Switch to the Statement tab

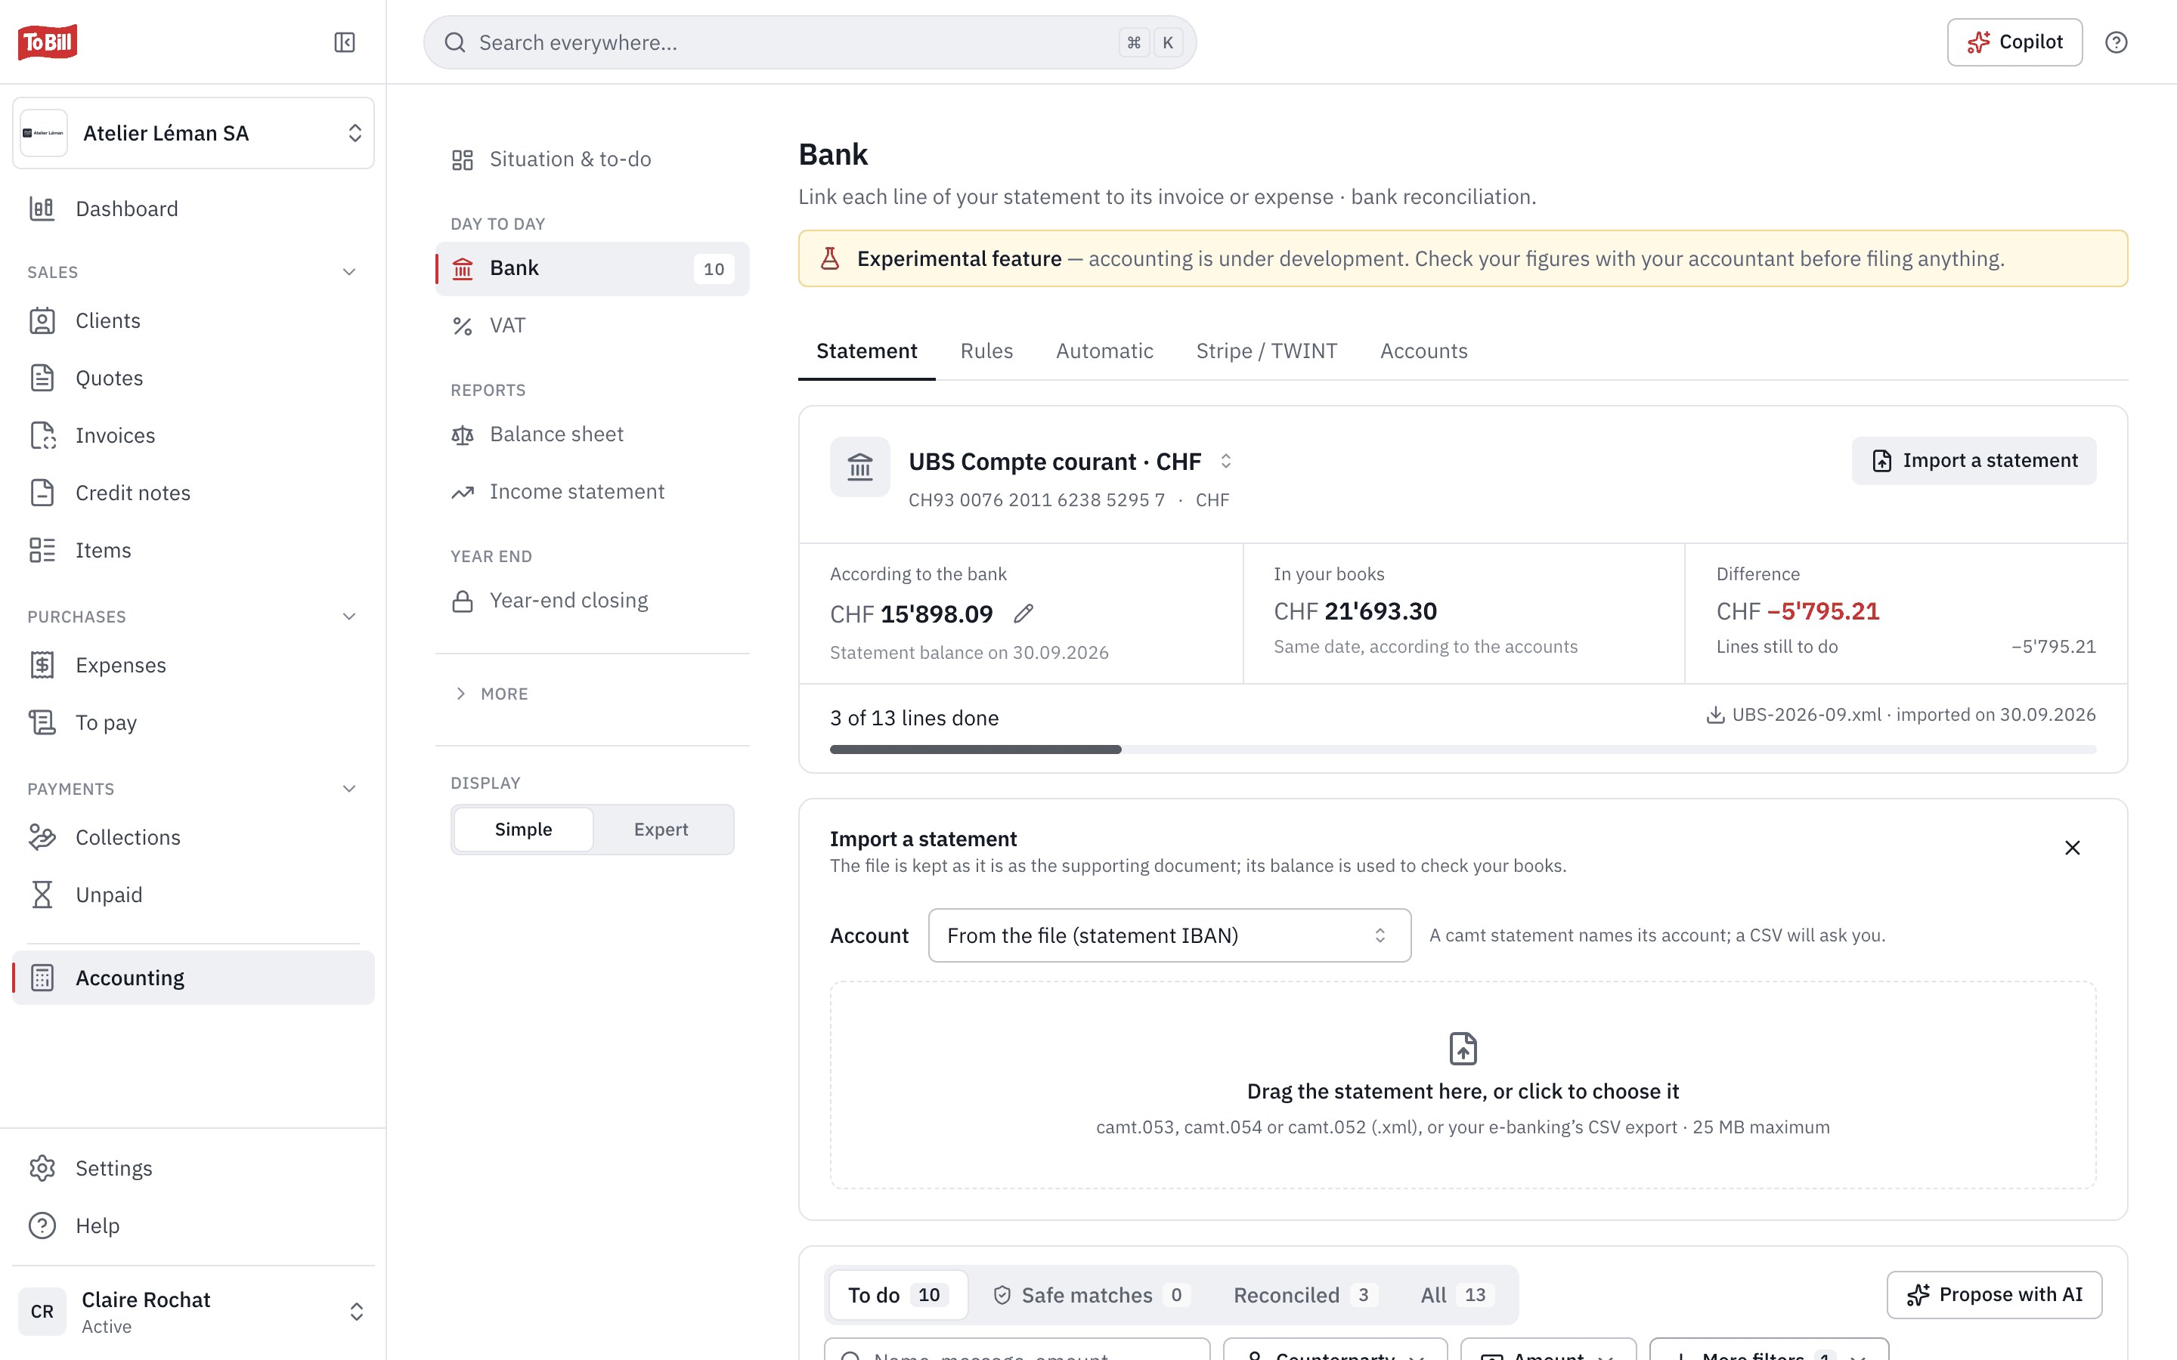[x=866, y=351]
